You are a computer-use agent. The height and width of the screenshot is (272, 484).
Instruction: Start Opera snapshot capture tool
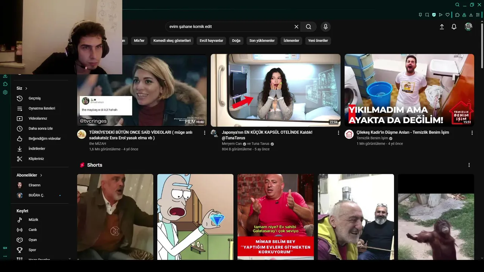point(427,15)
